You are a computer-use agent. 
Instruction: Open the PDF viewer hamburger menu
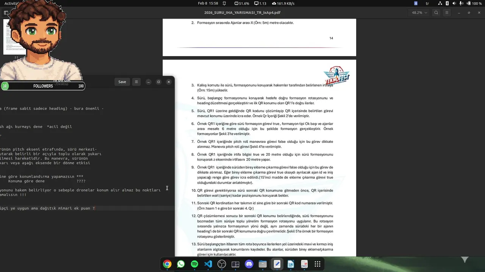pyautogui.click(x=447, y=12)
